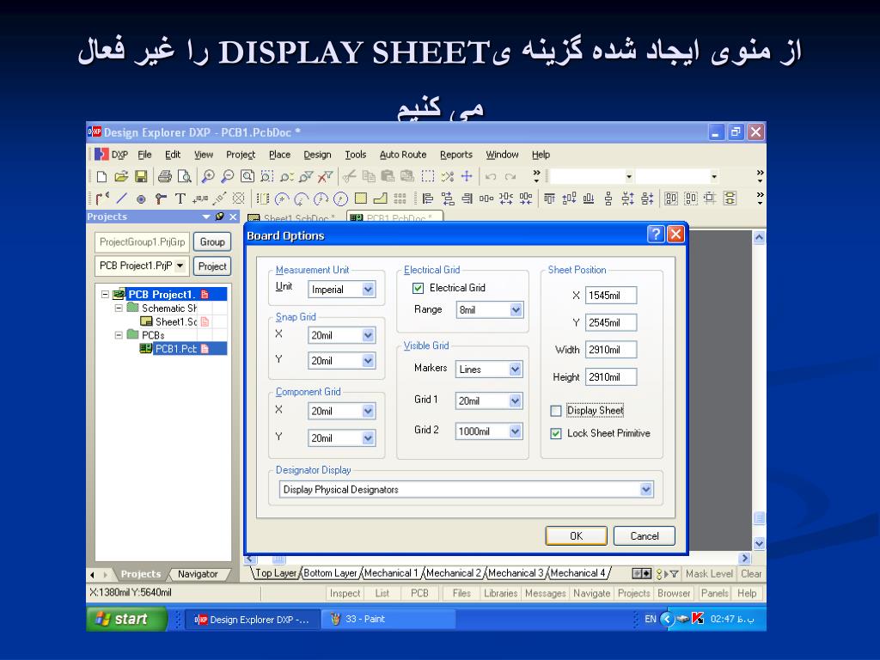The width and height of the screenshot is (880, 660).
Task: Open the Electrical Grid Range dropdown
Action: click(516, 309)
